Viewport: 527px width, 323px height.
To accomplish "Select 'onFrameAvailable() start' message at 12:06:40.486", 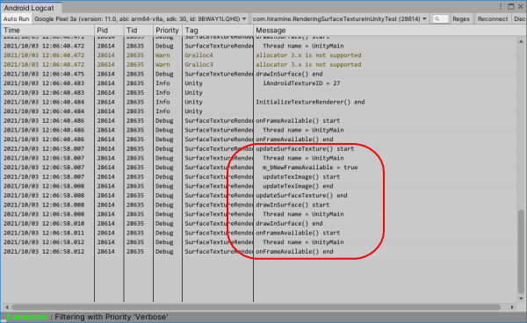I will coord(298,121).
